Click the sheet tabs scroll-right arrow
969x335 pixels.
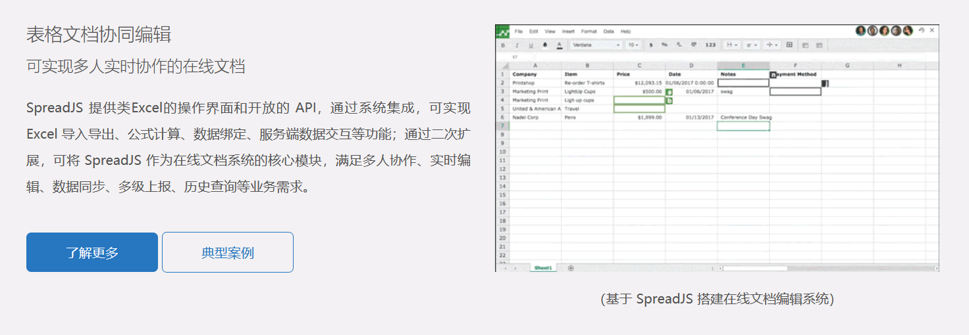pyautogui.click(x=514, y=268)
